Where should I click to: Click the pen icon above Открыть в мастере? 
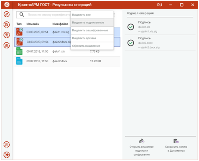142,141
